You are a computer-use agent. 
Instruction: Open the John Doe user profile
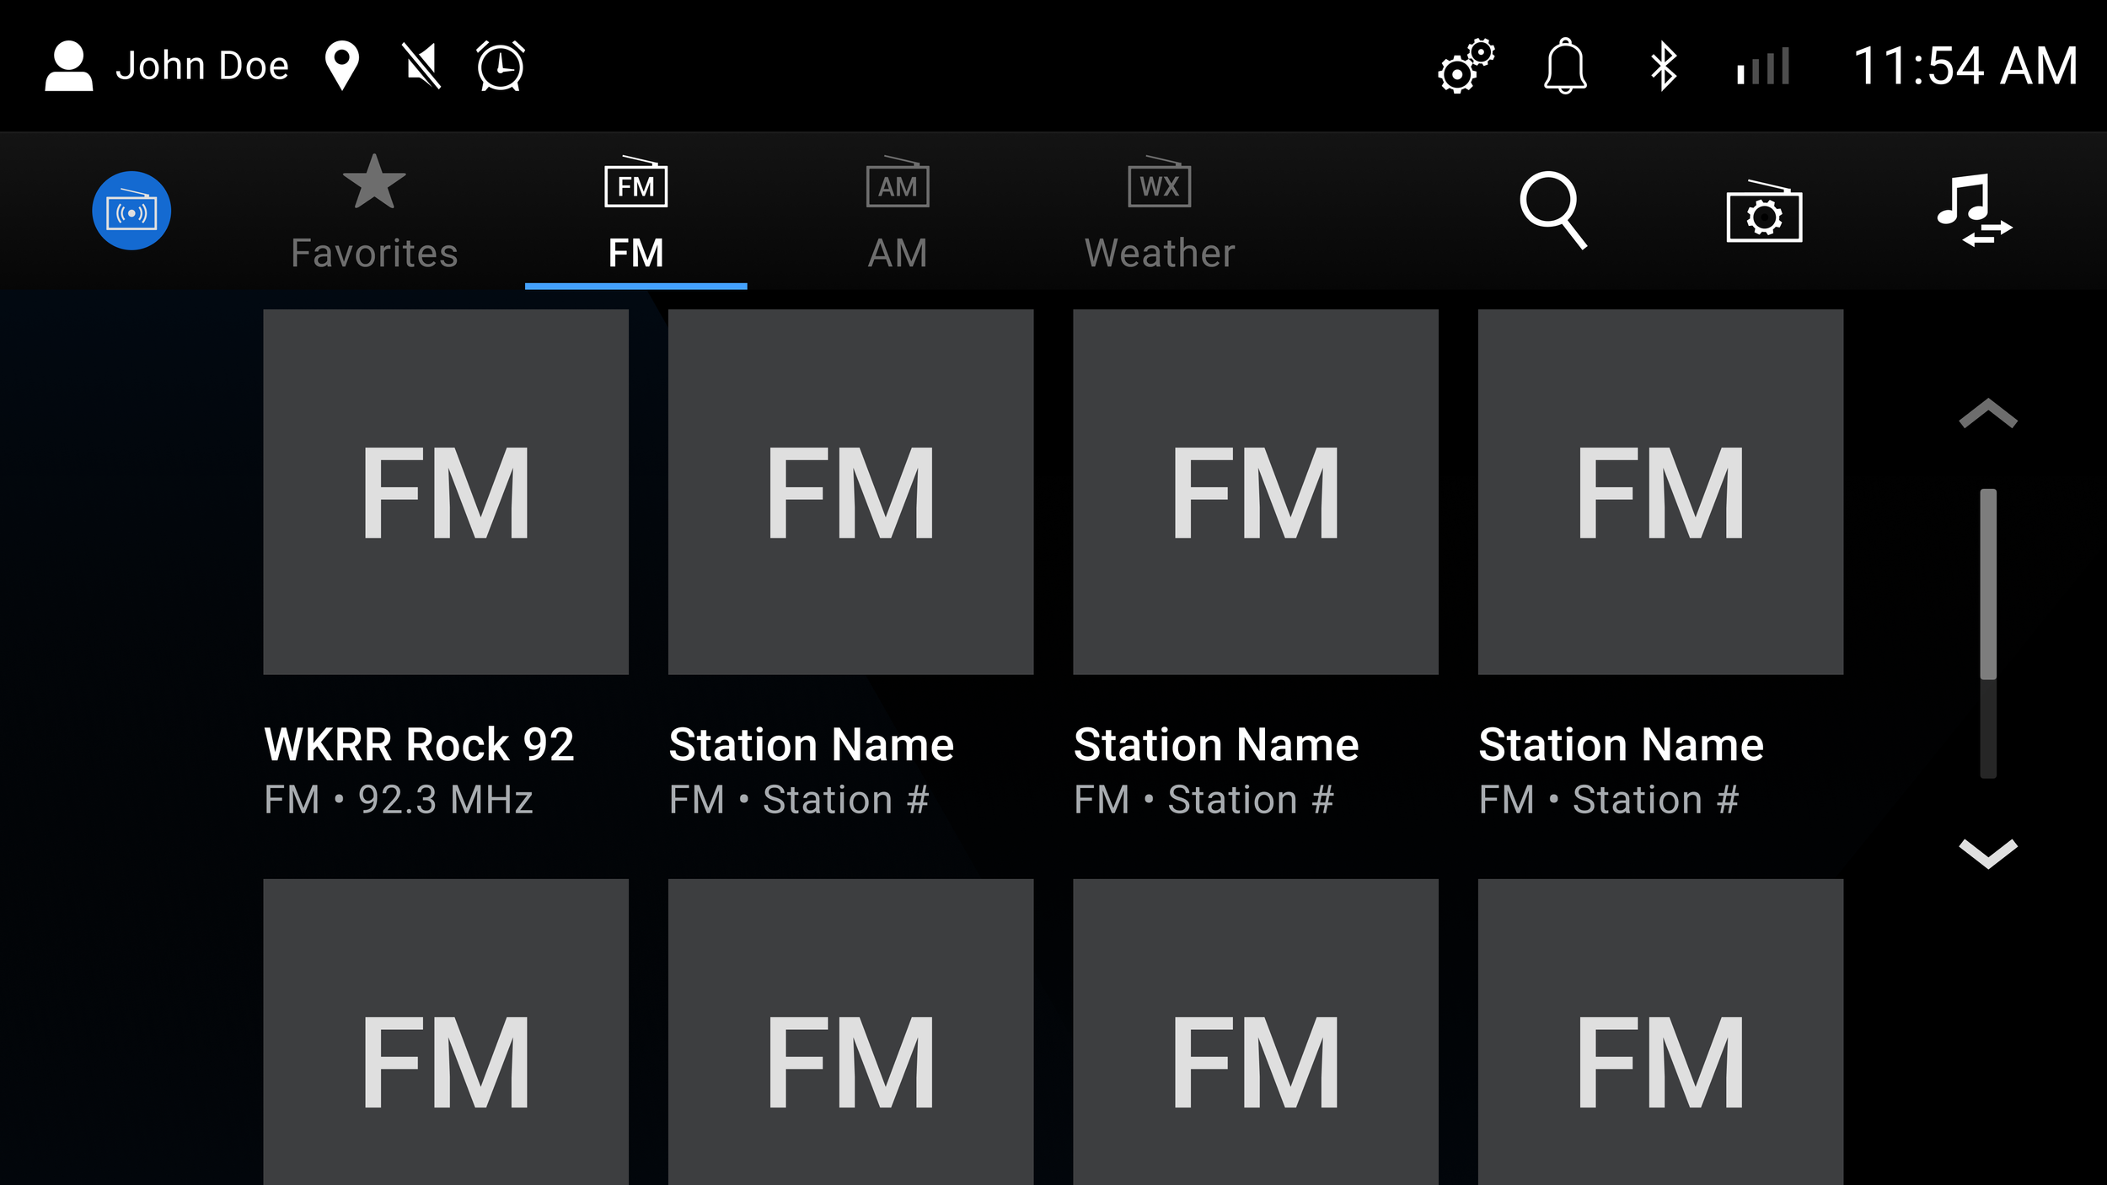[x=167, y=66]
